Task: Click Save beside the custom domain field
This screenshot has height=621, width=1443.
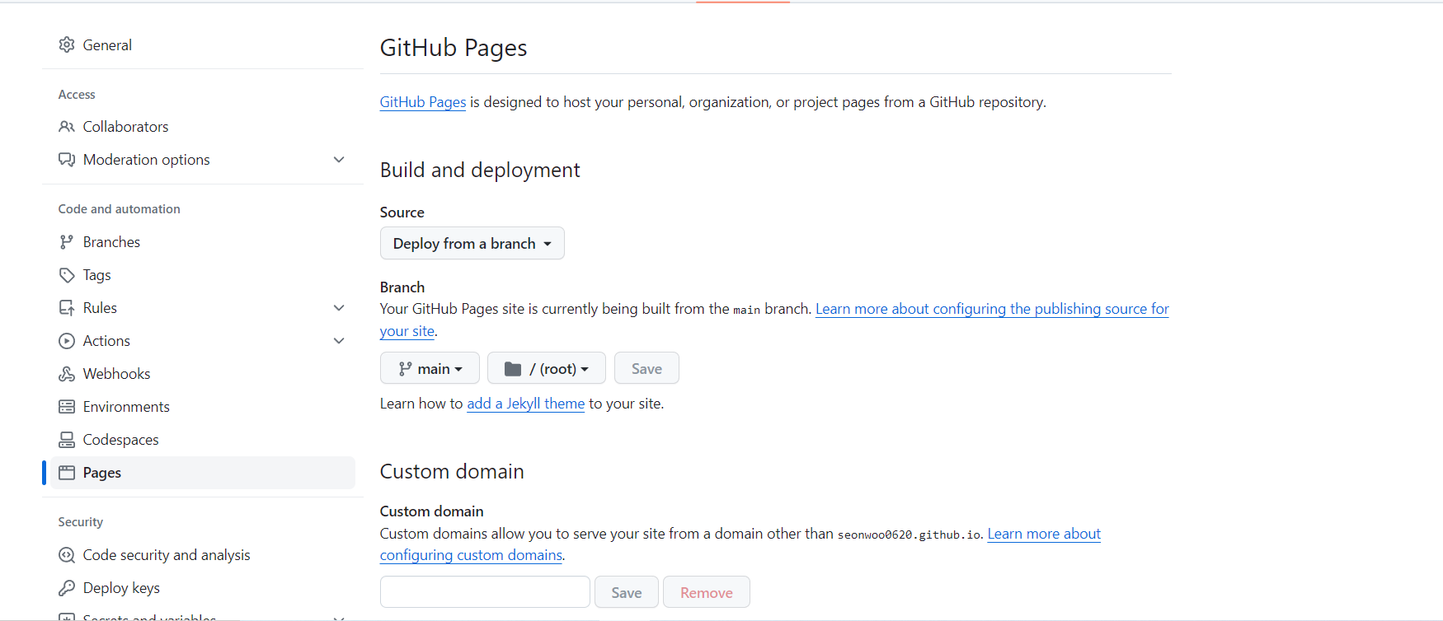Action: pos(627,592)
